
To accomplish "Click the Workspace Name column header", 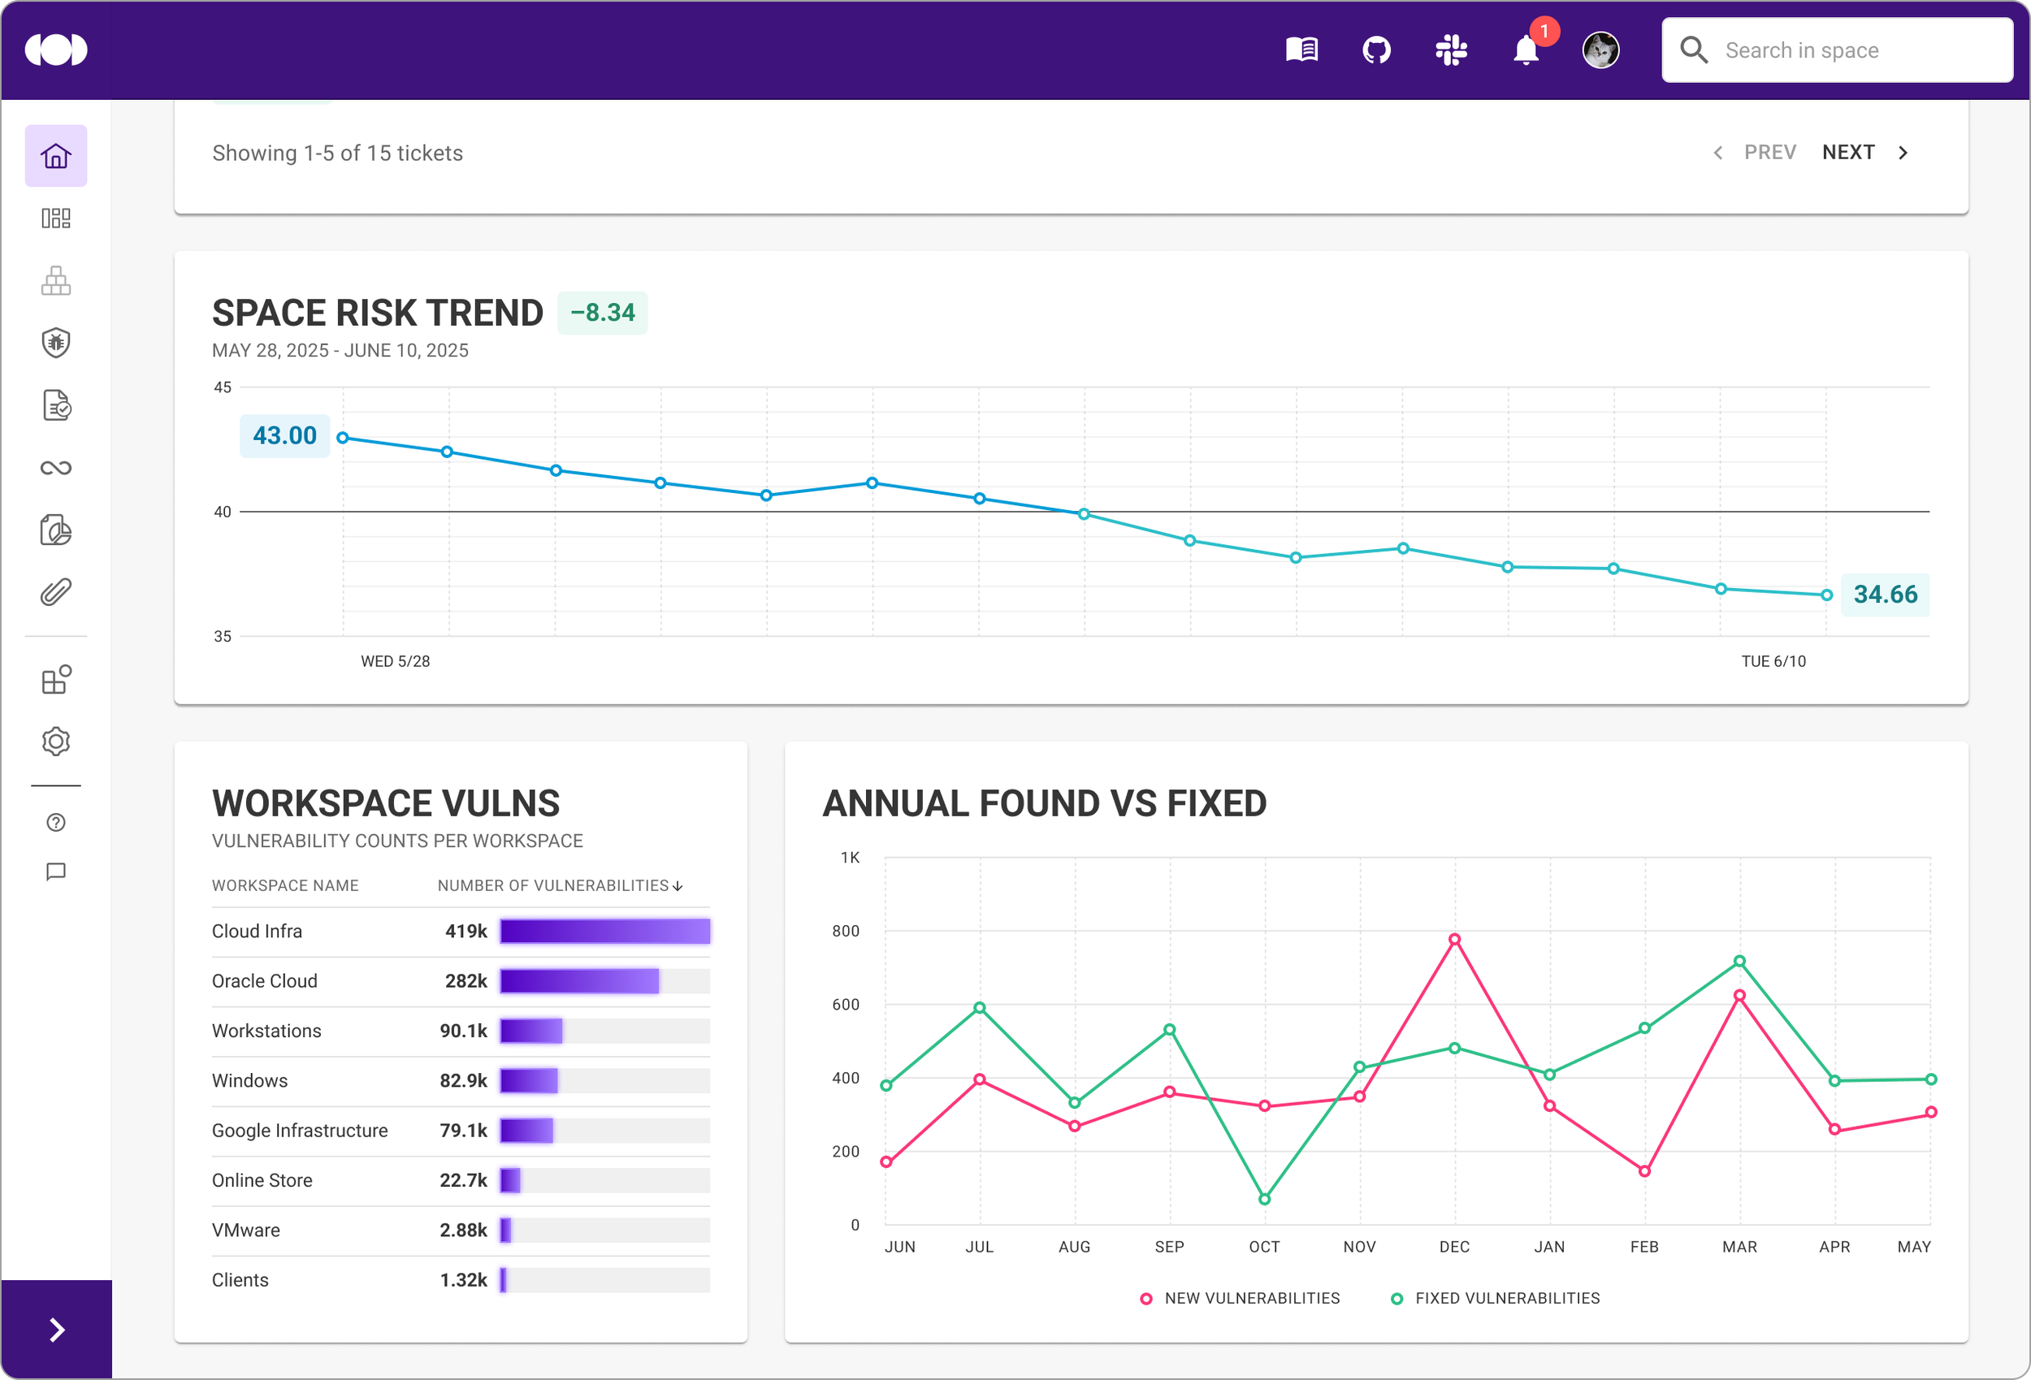I will click(285, 885).
